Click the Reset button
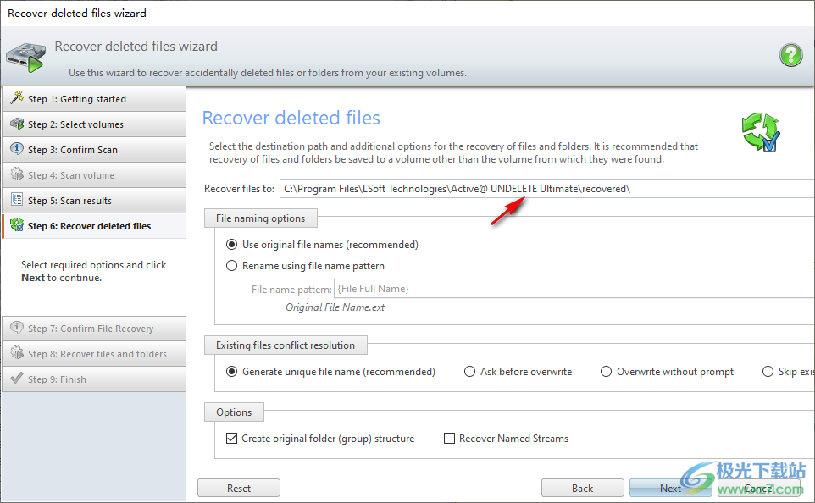Image resolution: width=815 pixels, height=503 pixels. click(x=239, y=489)
